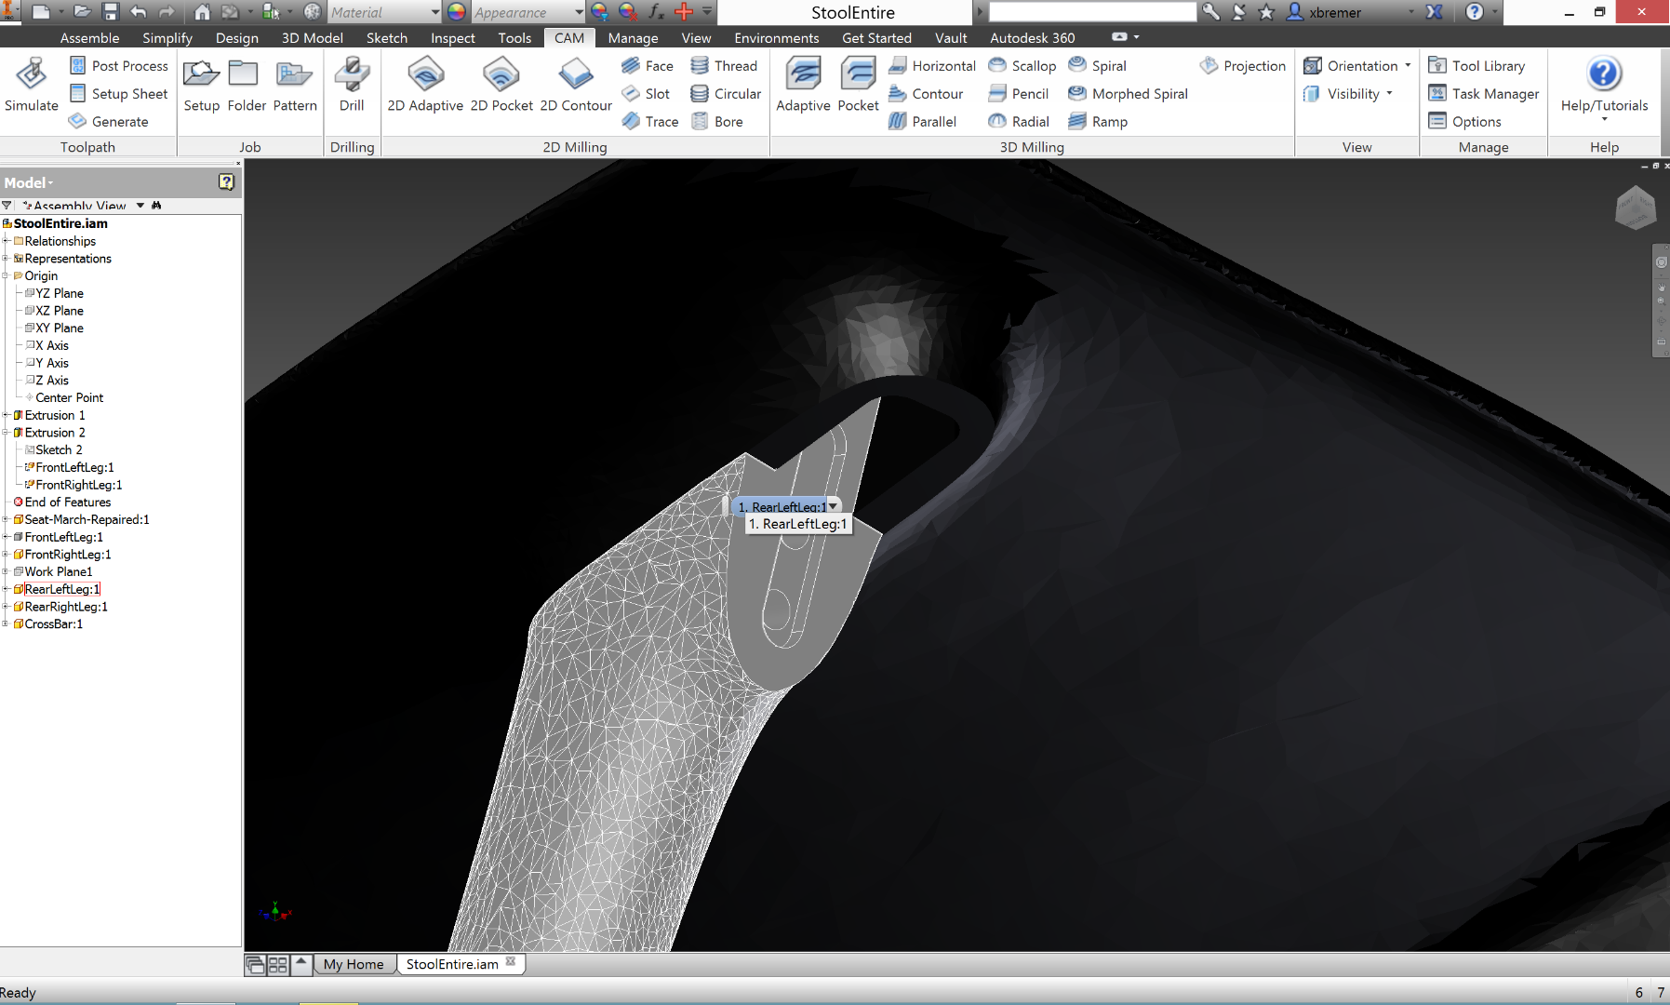The width and height of the screenshot is (1670, 1005).
Task: Click the tile windows icon in the document tab bar
Action: tap(278, 965)
